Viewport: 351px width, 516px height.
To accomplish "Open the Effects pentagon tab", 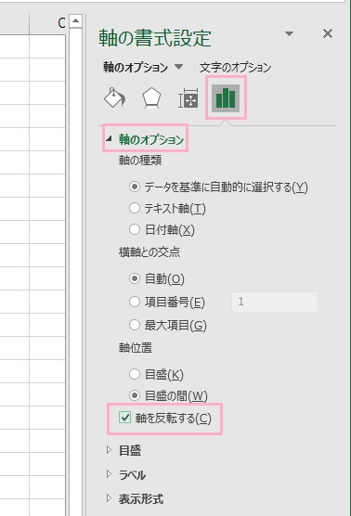I will point(151,98).
